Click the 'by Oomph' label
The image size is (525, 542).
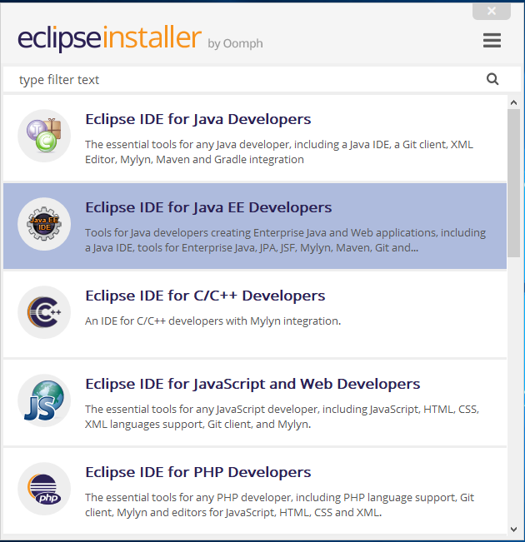235,44
